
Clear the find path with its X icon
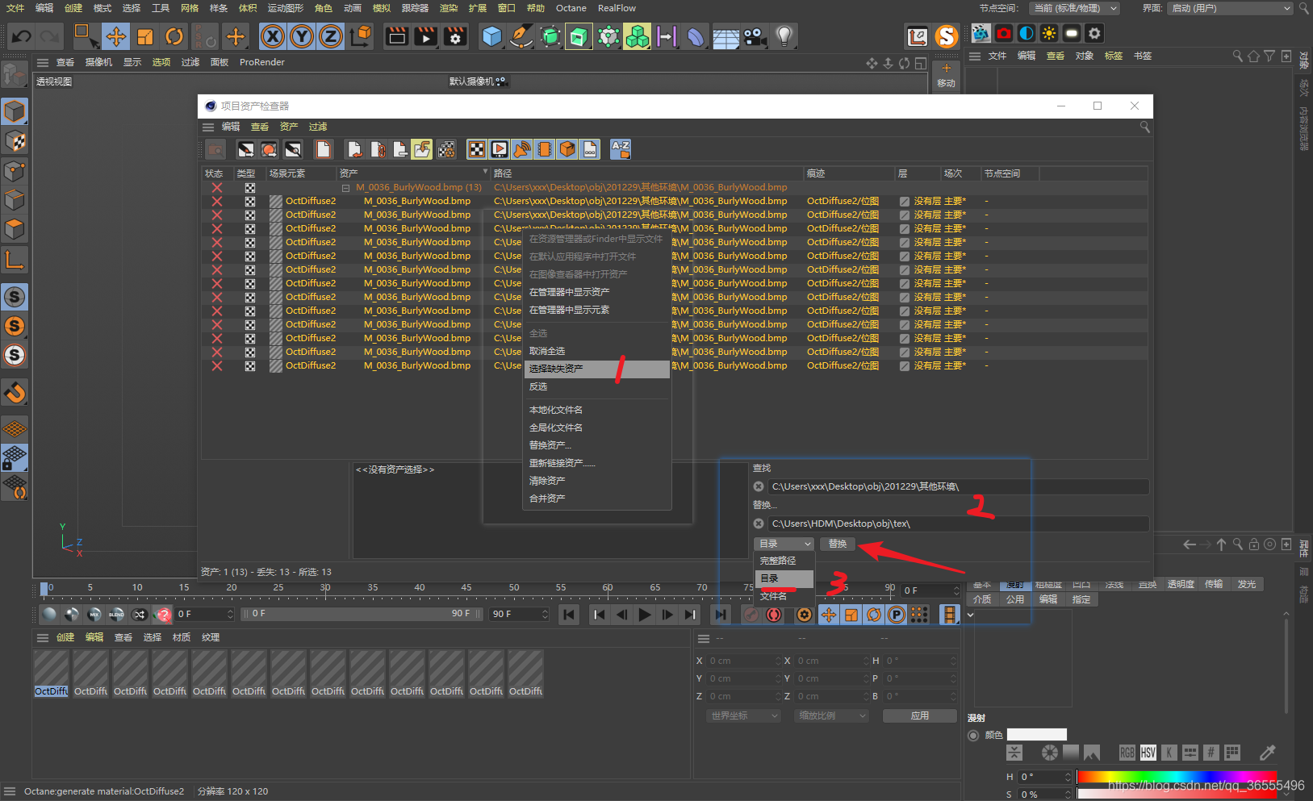point(759,486)
